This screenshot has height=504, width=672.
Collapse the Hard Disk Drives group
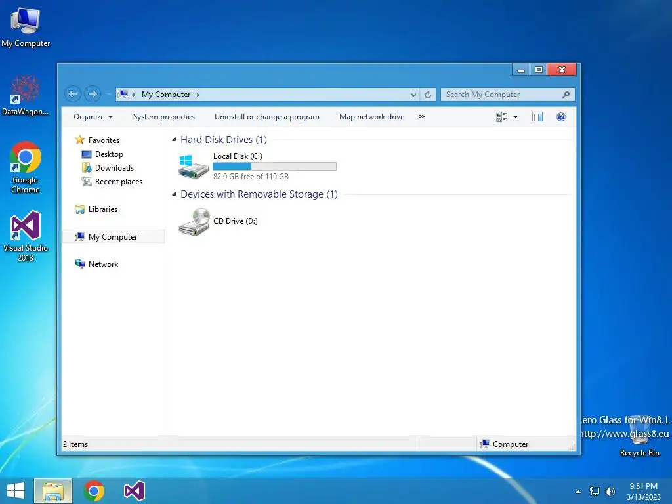click(174, 139)
